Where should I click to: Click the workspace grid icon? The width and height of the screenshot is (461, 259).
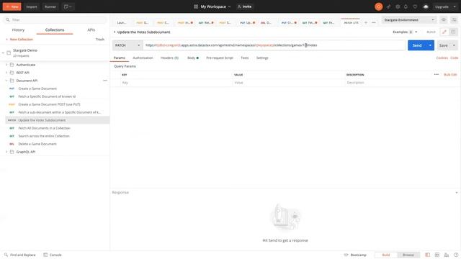pyautogui.click(x=196, y=6)
